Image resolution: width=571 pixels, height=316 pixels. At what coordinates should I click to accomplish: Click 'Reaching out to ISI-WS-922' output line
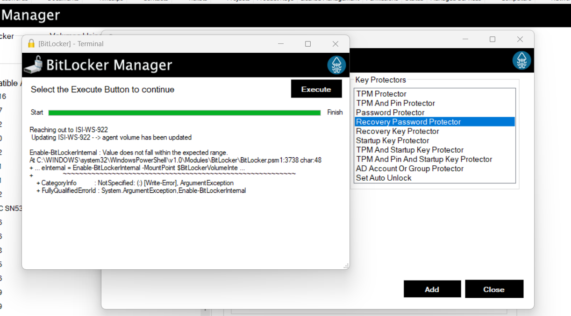tap(69, 130)
